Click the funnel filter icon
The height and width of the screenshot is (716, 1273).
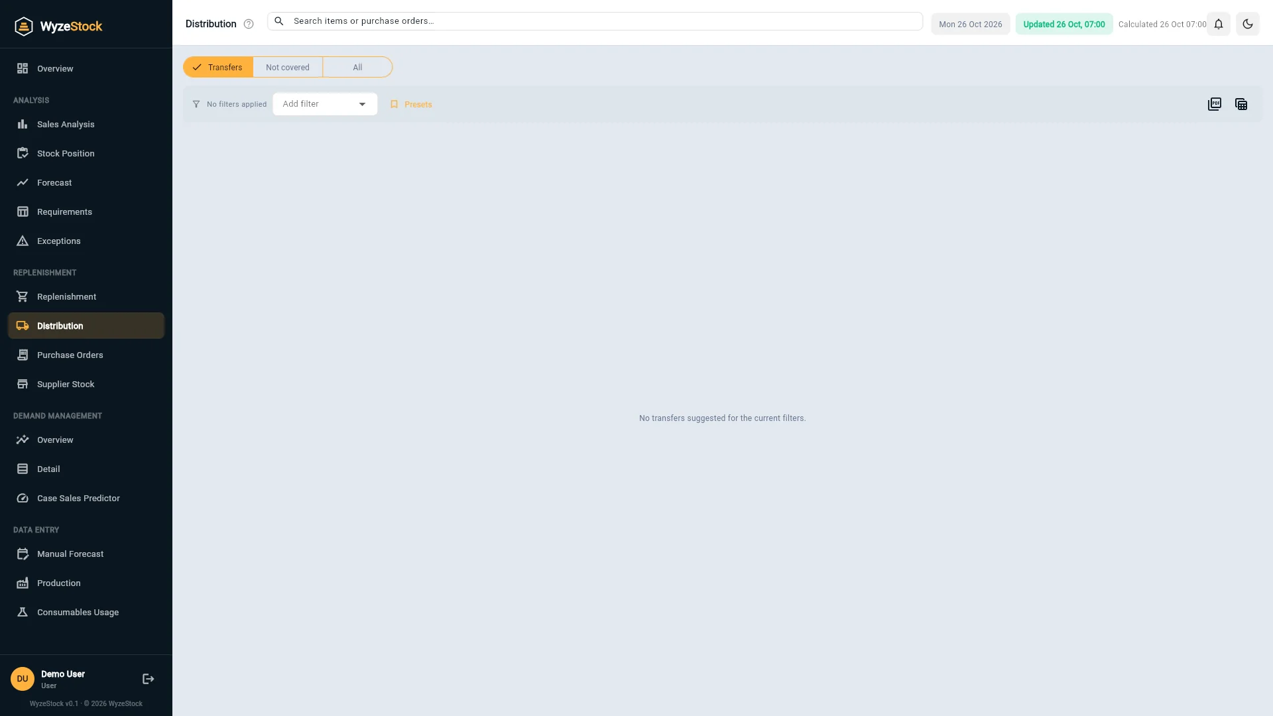coord(196,104)
